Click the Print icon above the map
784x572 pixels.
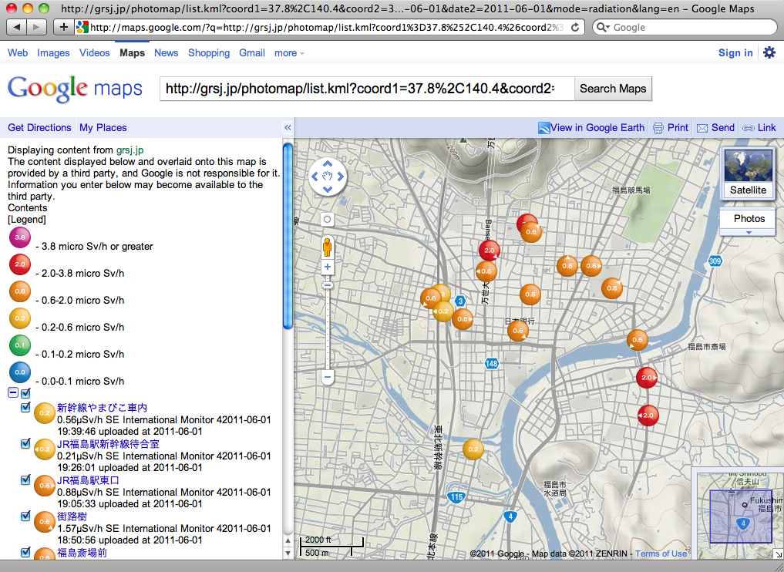coord(658,127)
